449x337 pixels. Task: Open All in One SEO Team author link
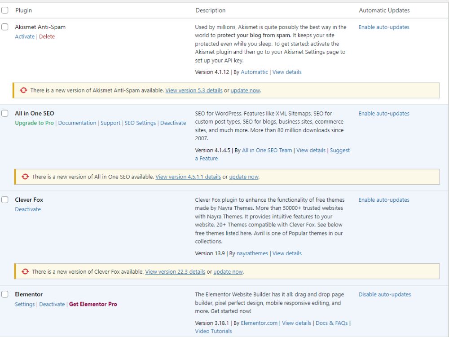point(267,150)
